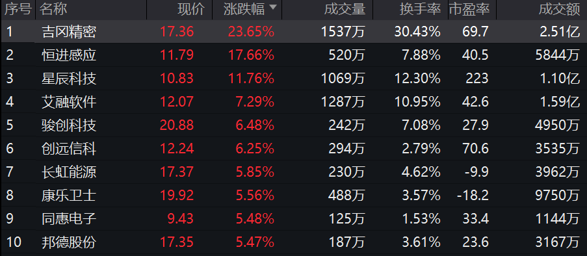This screenshot has height=256, width=587.
Task: Select 长虹能源 stock row
Action: [x=294, y=172]
